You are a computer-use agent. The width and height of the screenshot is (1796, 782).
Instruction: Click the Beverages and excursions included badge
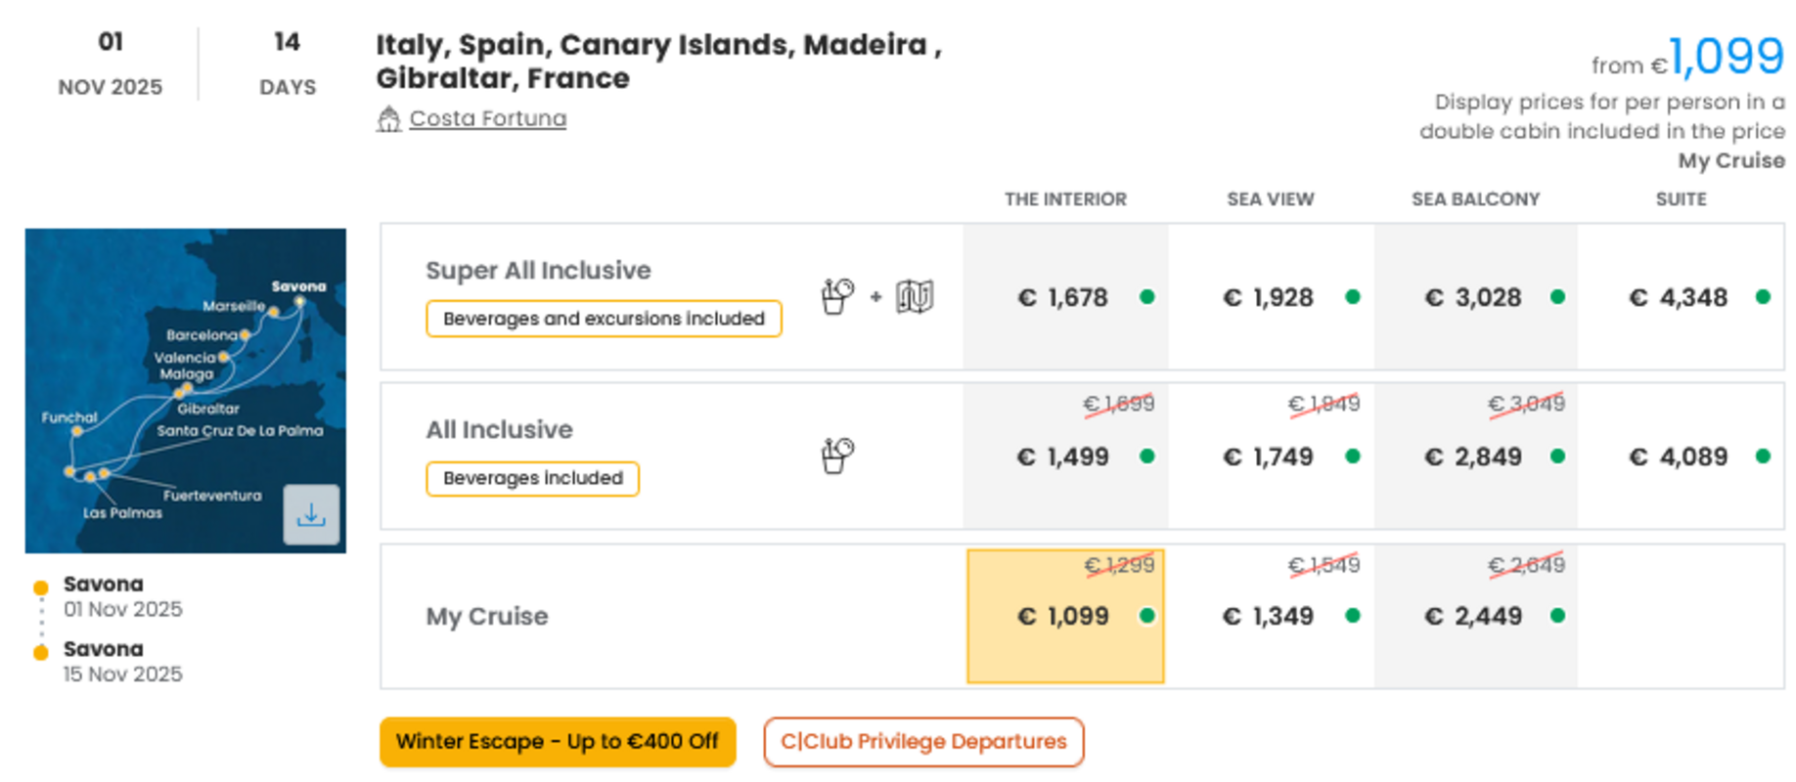point(604,319)
